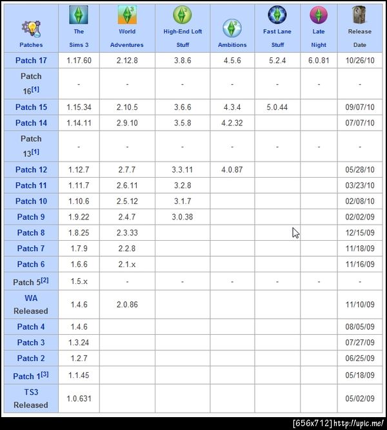Select version 4.2.32 cell
387x430 pixels.
tap(232, 123)
